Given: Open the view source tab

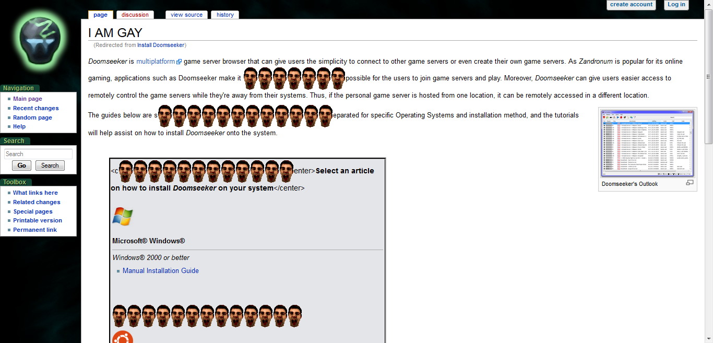Looking at the screenshot, I should (x=186, y=15).
